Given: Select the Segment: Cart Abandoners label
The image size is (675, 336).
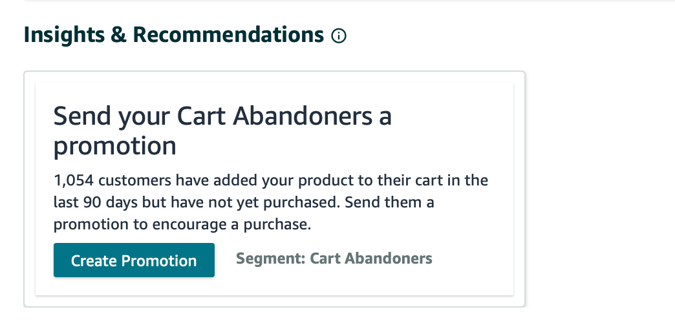Looking at the screenshot, I should (334, 259).
